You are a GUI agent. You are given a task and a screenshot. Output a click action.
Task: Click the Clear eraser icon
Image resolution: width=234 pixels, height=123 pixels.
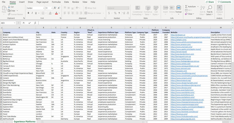[x=186, y=14]
